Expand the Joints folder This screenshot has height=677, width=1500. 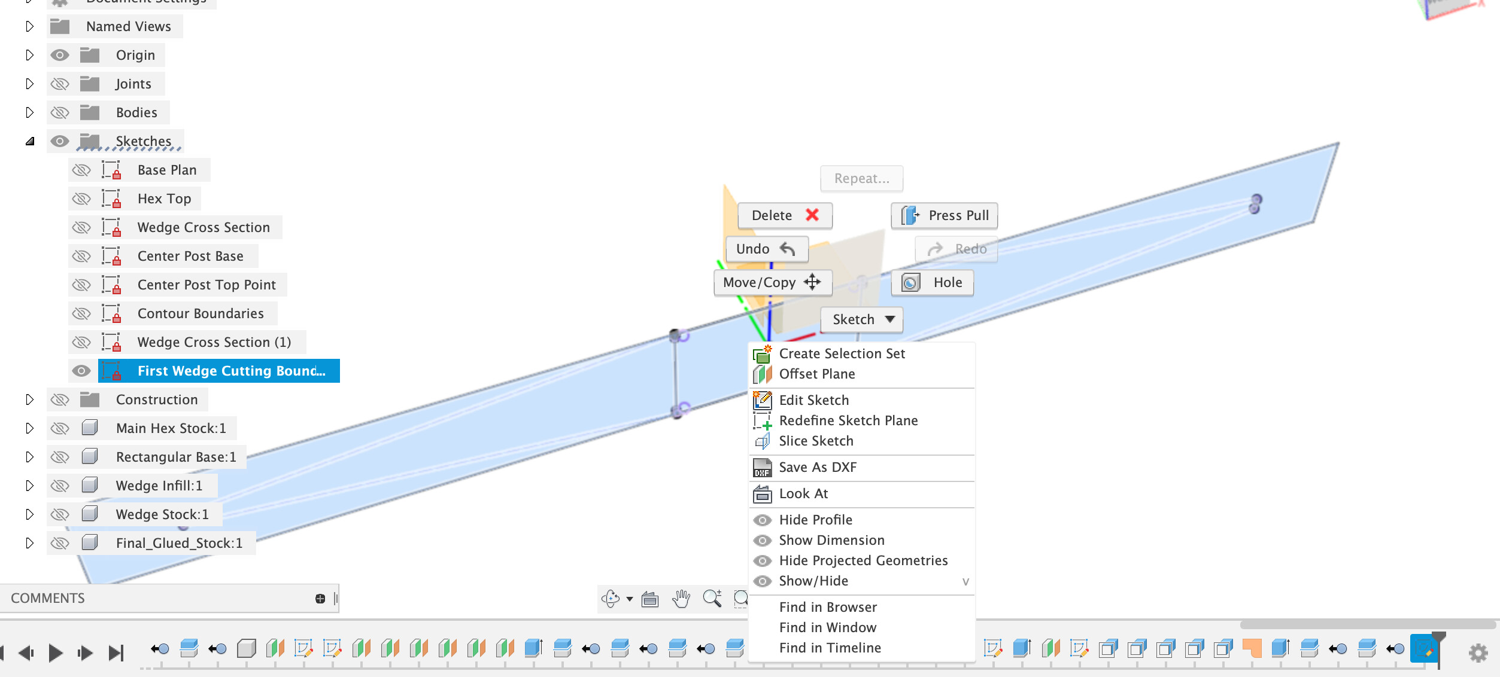[x=29, y=84]
